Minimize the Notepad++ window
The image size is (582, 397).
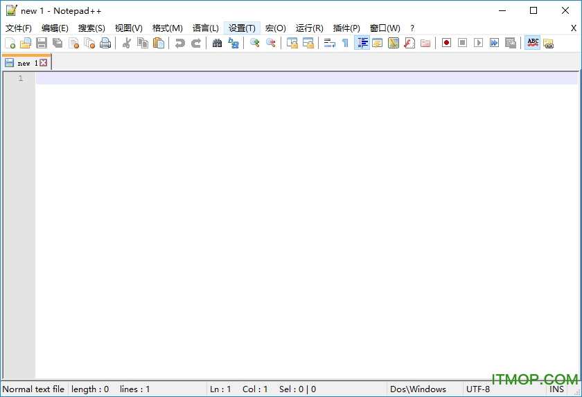click(x=502, y=10)
